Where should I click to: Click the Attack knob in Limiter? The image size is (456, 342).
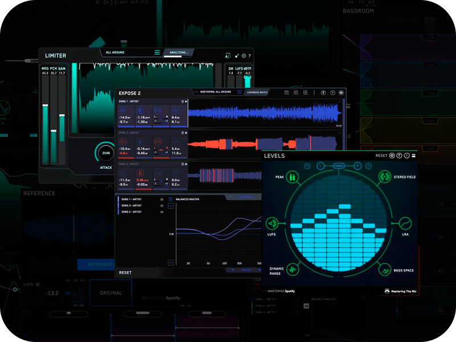[106, 153]
